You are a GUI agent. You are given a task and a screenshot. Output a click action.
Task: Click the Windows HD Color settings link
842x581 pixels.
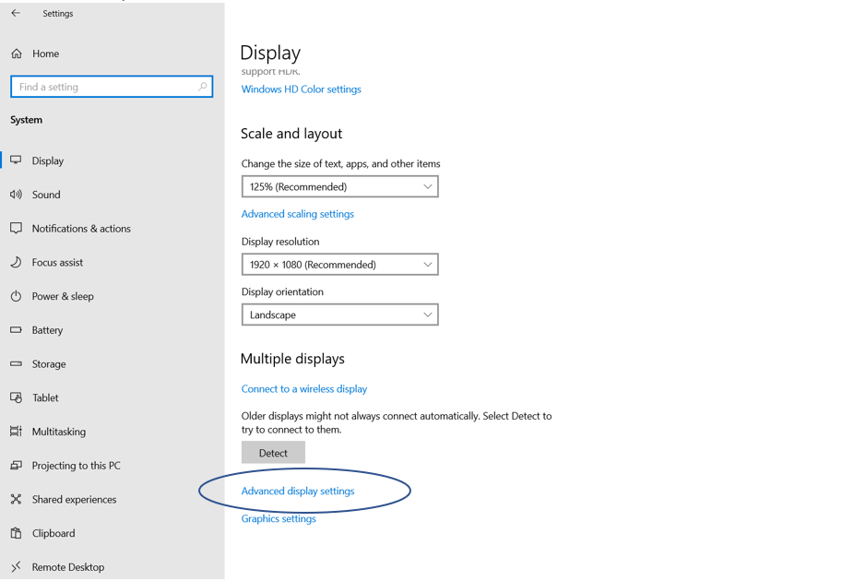(302, 89)
